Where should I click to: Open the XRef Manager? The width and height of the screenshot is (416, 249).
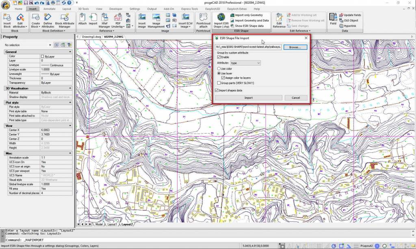(104, 20)
